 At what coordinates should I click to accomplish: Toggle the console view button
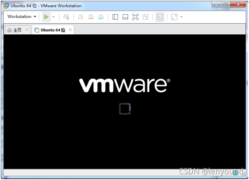point(160,17)
